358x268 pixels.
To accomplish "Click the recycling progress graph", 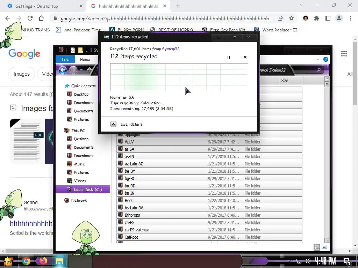I will [x=179, y=77].
